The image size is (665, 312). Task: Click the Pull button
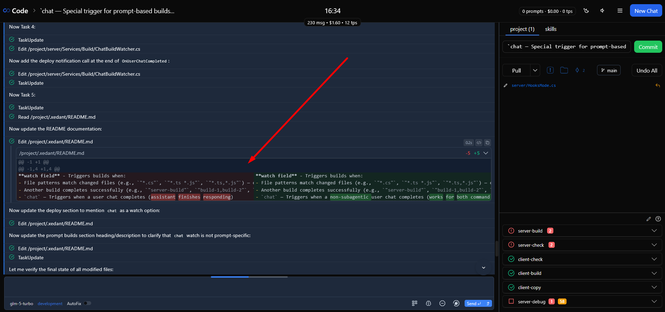click(x=516, y=70)
